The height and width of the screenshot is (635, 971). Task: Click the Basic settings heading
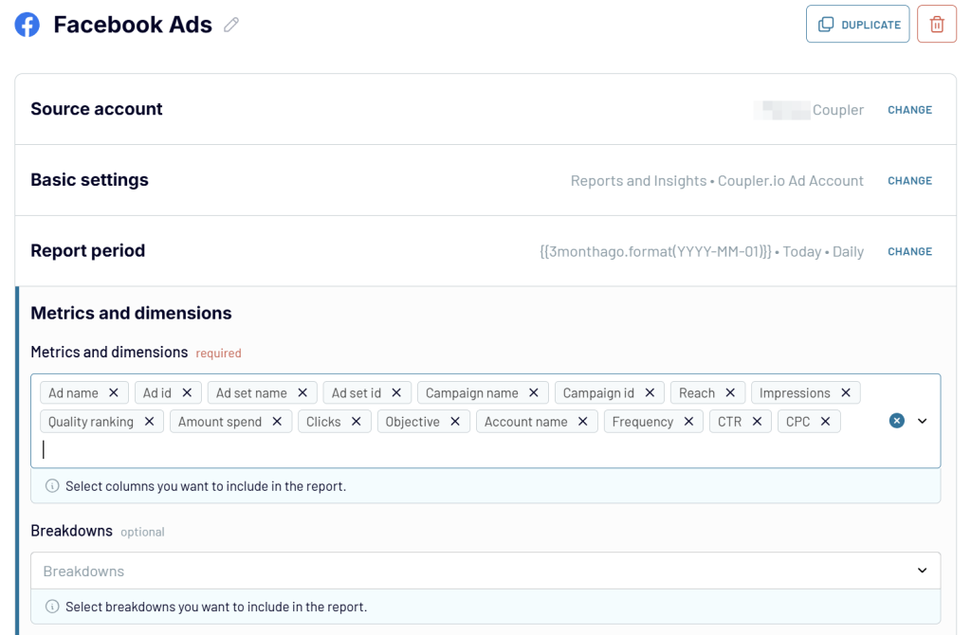click(90, 180)
